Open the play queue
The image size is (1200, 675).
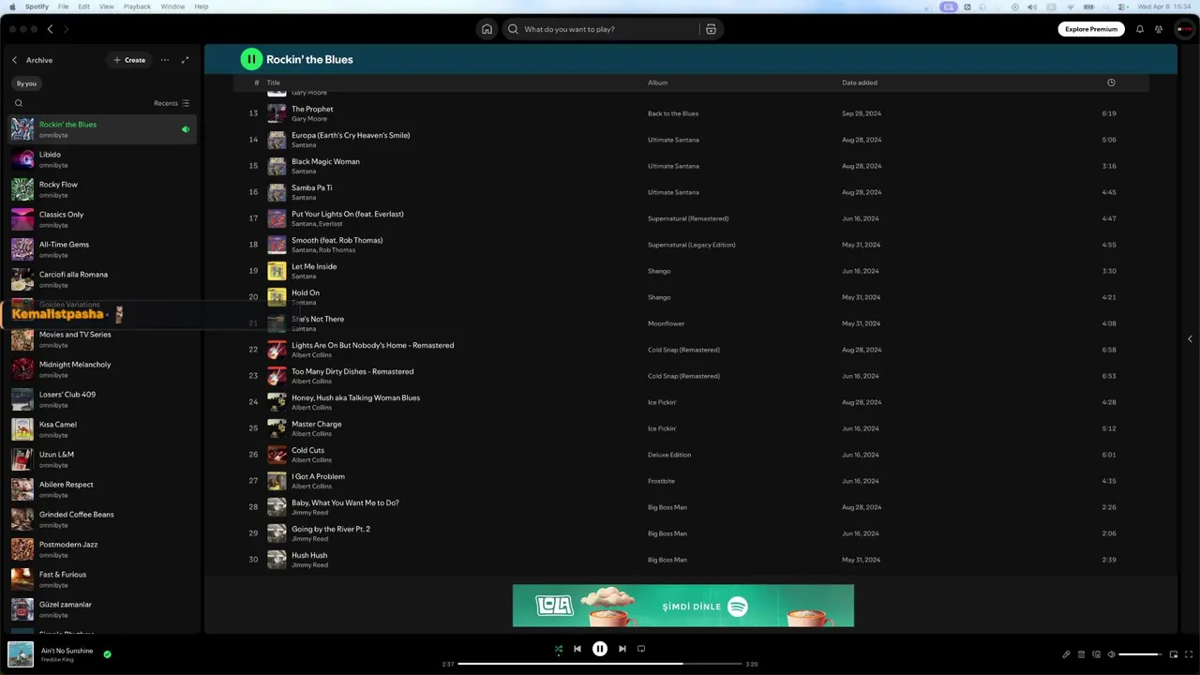point(1081,654)
